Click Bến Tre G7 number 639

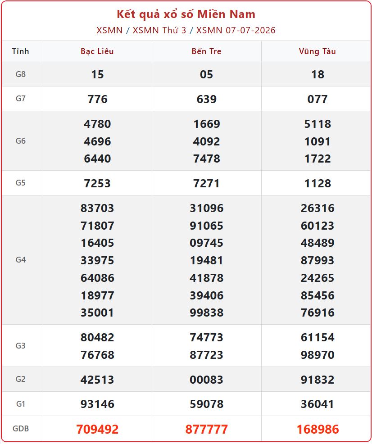click(206, 99)
